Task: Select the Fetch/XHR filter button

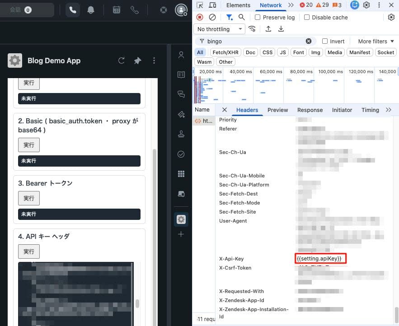Action: point(225,52)
